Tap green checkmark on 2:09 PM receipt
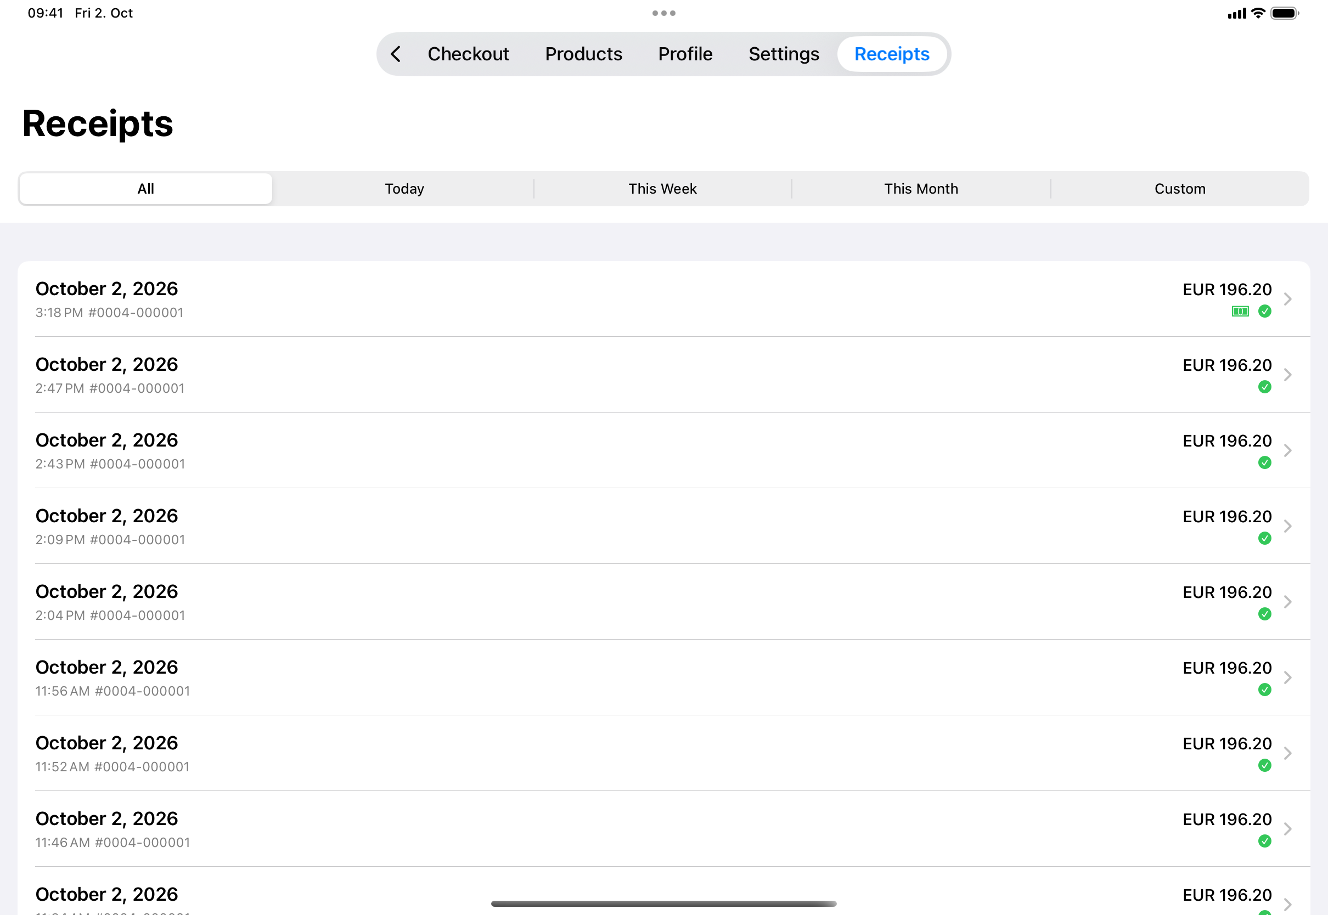The width and height of the screenshot is (1328, 915). (x=1264, y=538)
